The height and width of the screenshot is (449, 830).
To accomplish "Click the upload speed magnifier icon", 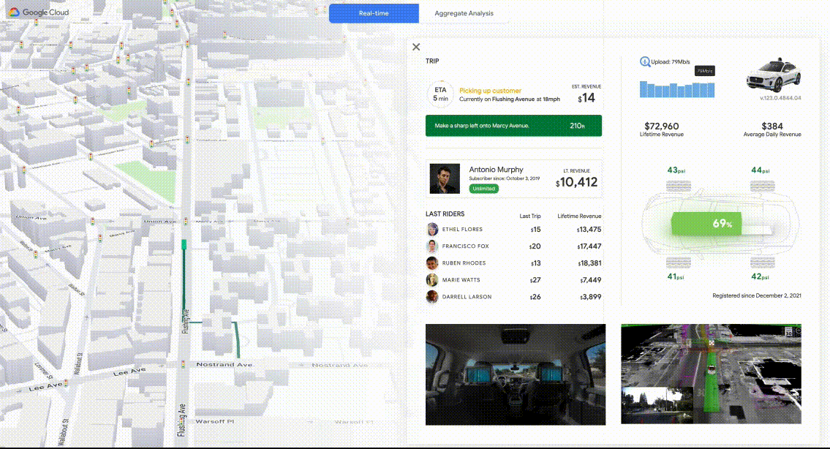I will pyautogui.click(x=644, y=61).
